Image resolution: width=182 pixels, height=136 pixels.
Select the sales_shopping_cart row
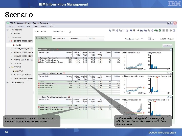click(79, 83)
